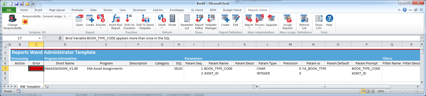Screen dimensions: 426x96
Task: Expand the Responsibility combo box
Action: point(70,16)
